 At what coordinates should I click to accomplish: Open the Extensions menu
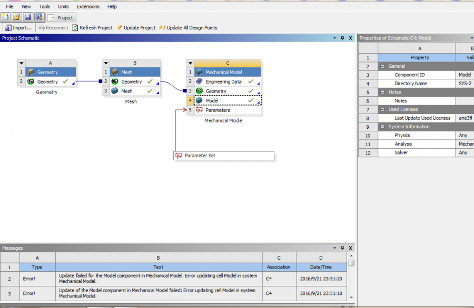pyautogui.click(x=88, y=6)
